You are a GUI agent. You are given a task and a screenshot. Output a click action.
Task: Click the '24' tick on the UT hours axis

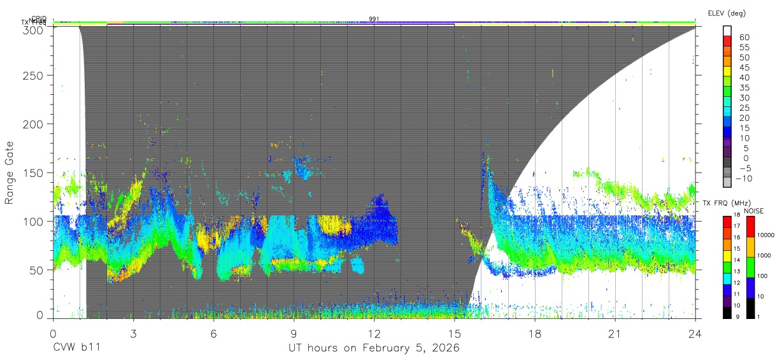pos(695,333)
